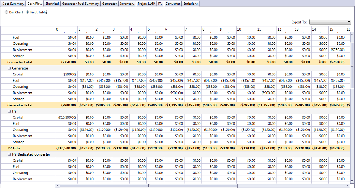Click the Generator Operating row label
Image resolution: width=355 pixels, height=188 pixels.
click(20, 86)
